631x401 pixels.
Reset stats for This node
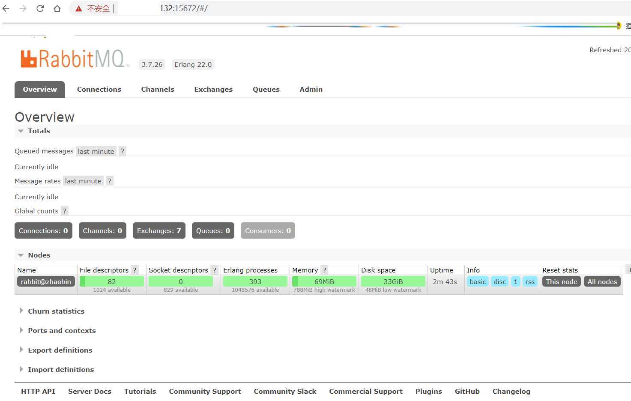coord(561,282)
